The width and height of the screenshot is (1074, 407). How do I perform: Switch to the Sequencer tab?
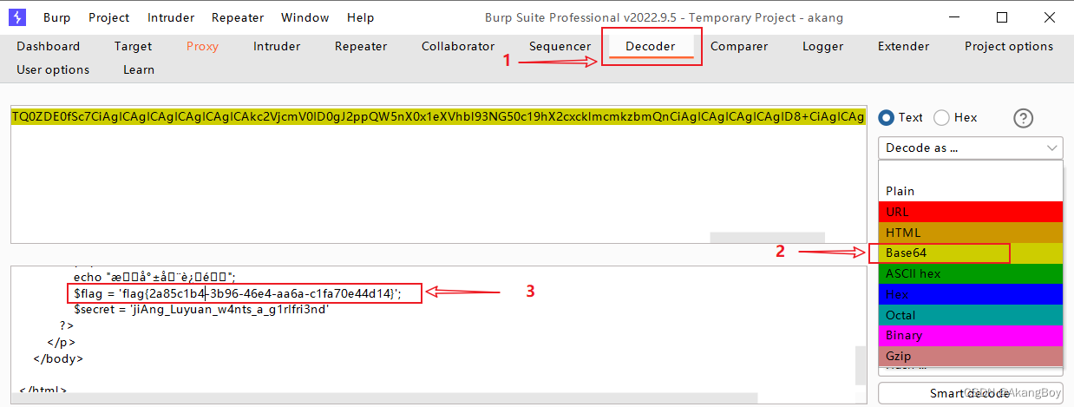tap(560, 46)
